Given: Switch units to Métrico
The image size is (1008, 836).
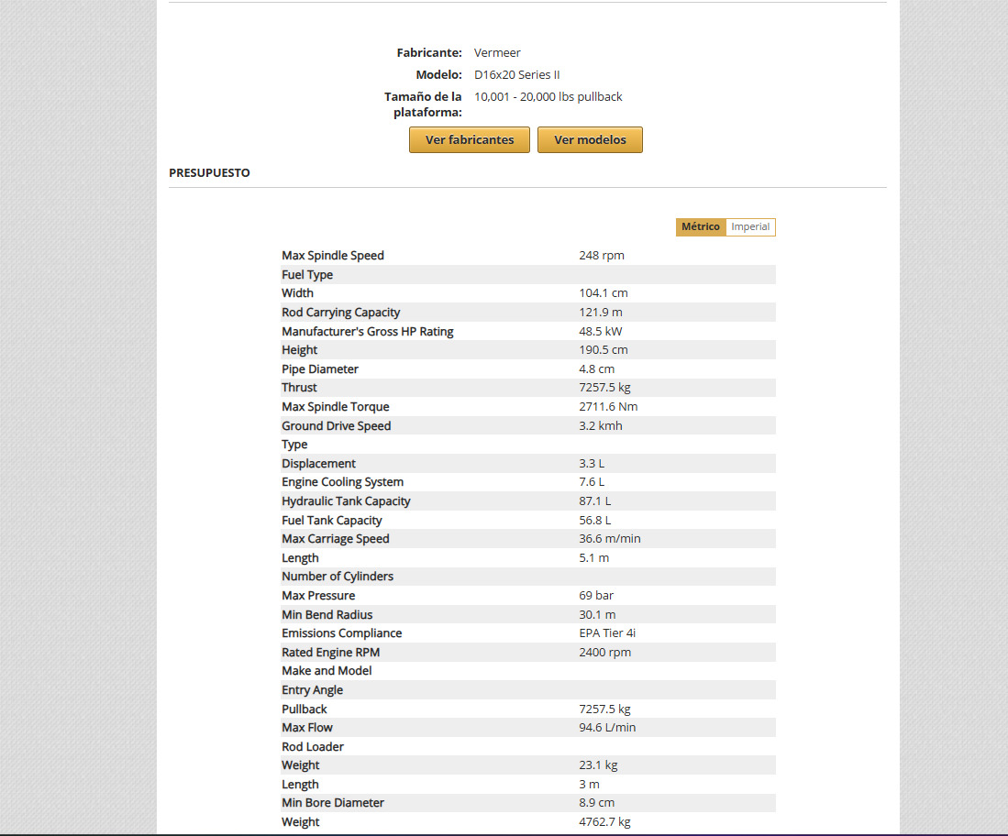Looking at the screenshot, I should (701, 226).
